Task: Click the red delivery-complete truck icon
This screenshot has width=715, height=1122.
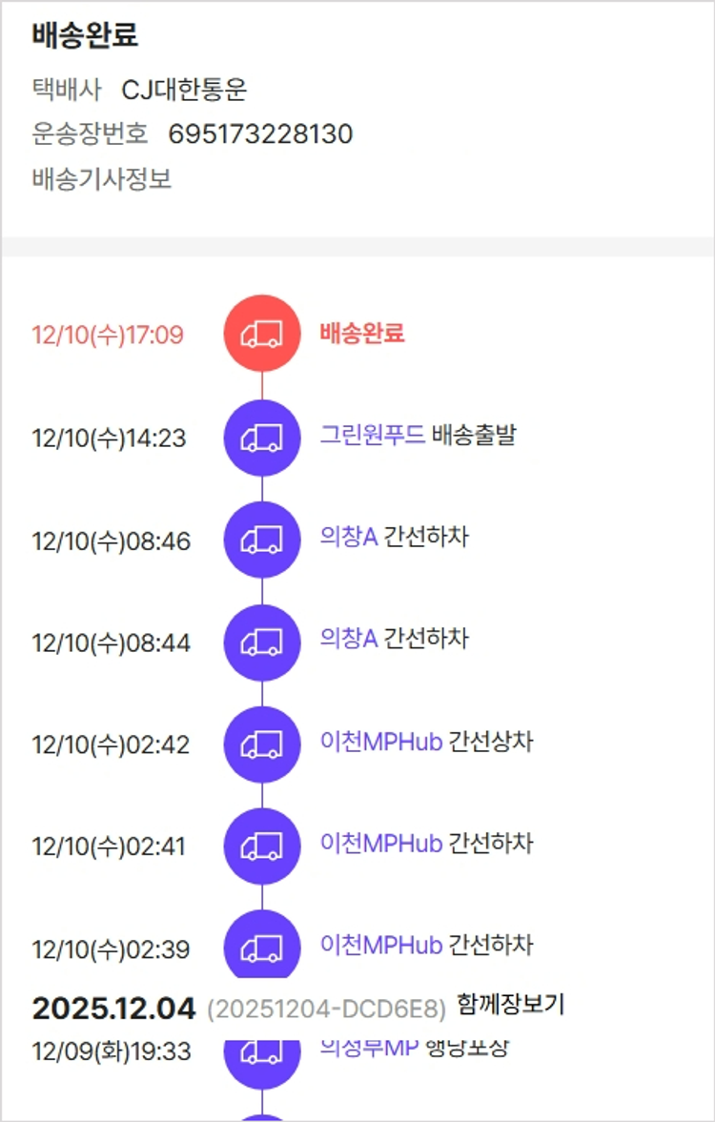Action: coord(262,334)
